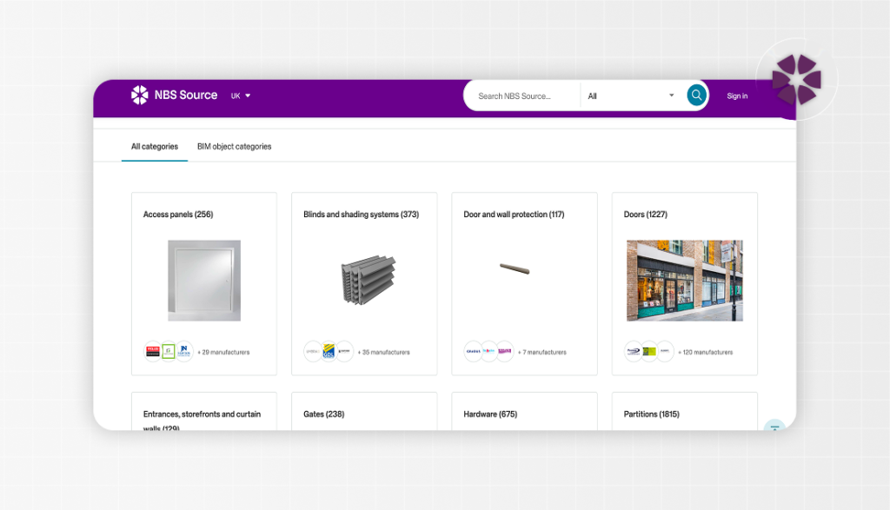Click second logo under Door and wall protection
The height and width of the screenshot is (510, 890).
pyautogui.click(x=488, y=352)
